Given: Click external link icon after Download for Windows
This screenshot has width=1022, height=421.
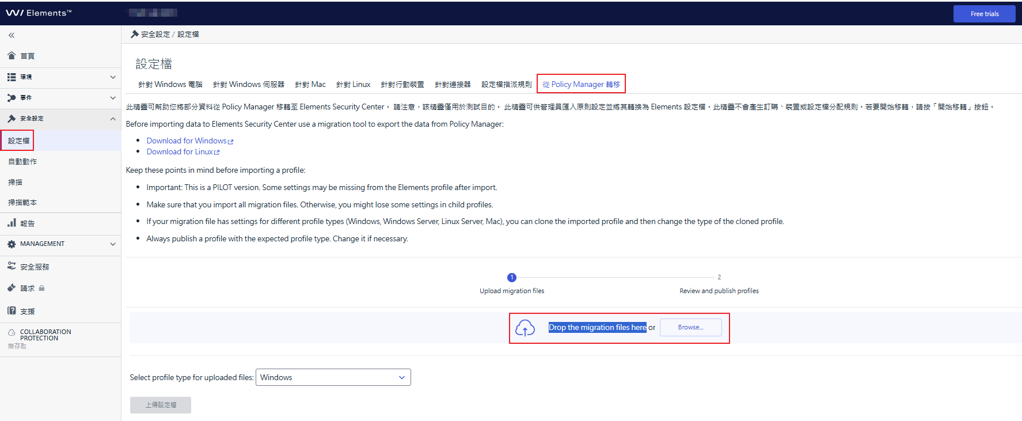Looking at the screenshot, I should (x=231, y=142).
